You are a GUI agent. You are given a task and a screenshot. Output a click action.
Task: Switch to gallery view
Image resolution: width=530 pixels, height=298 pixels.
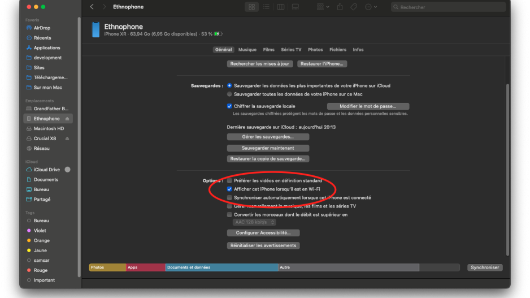click(x=296, y=7)
